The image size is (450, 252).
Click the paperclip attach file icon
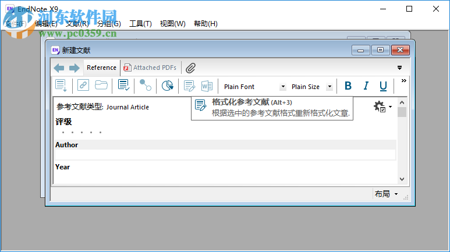point(190,68)
